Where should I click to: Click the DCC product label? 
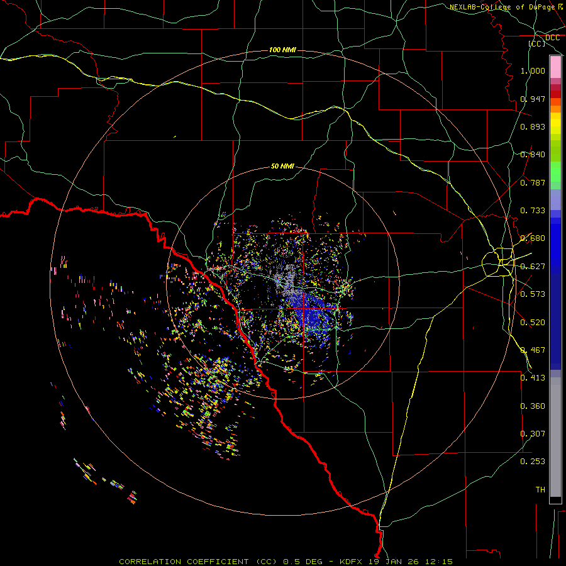552,38
